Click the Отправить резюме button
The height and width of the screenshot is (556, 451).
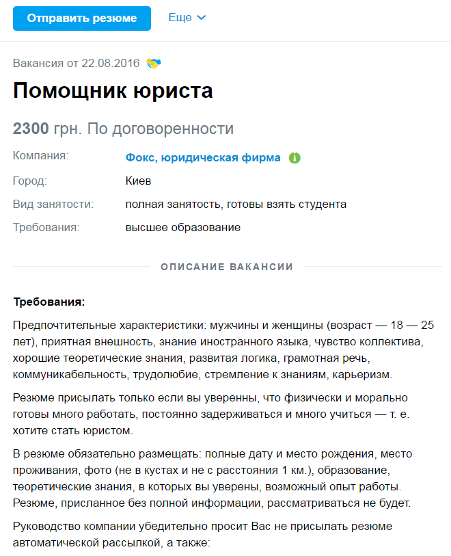pos(82,18)
